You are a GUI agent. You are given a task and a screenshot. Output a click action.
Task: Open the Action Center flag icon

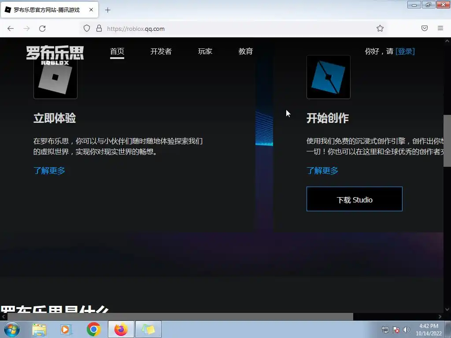pyautogui.click(x=396, y=330)
